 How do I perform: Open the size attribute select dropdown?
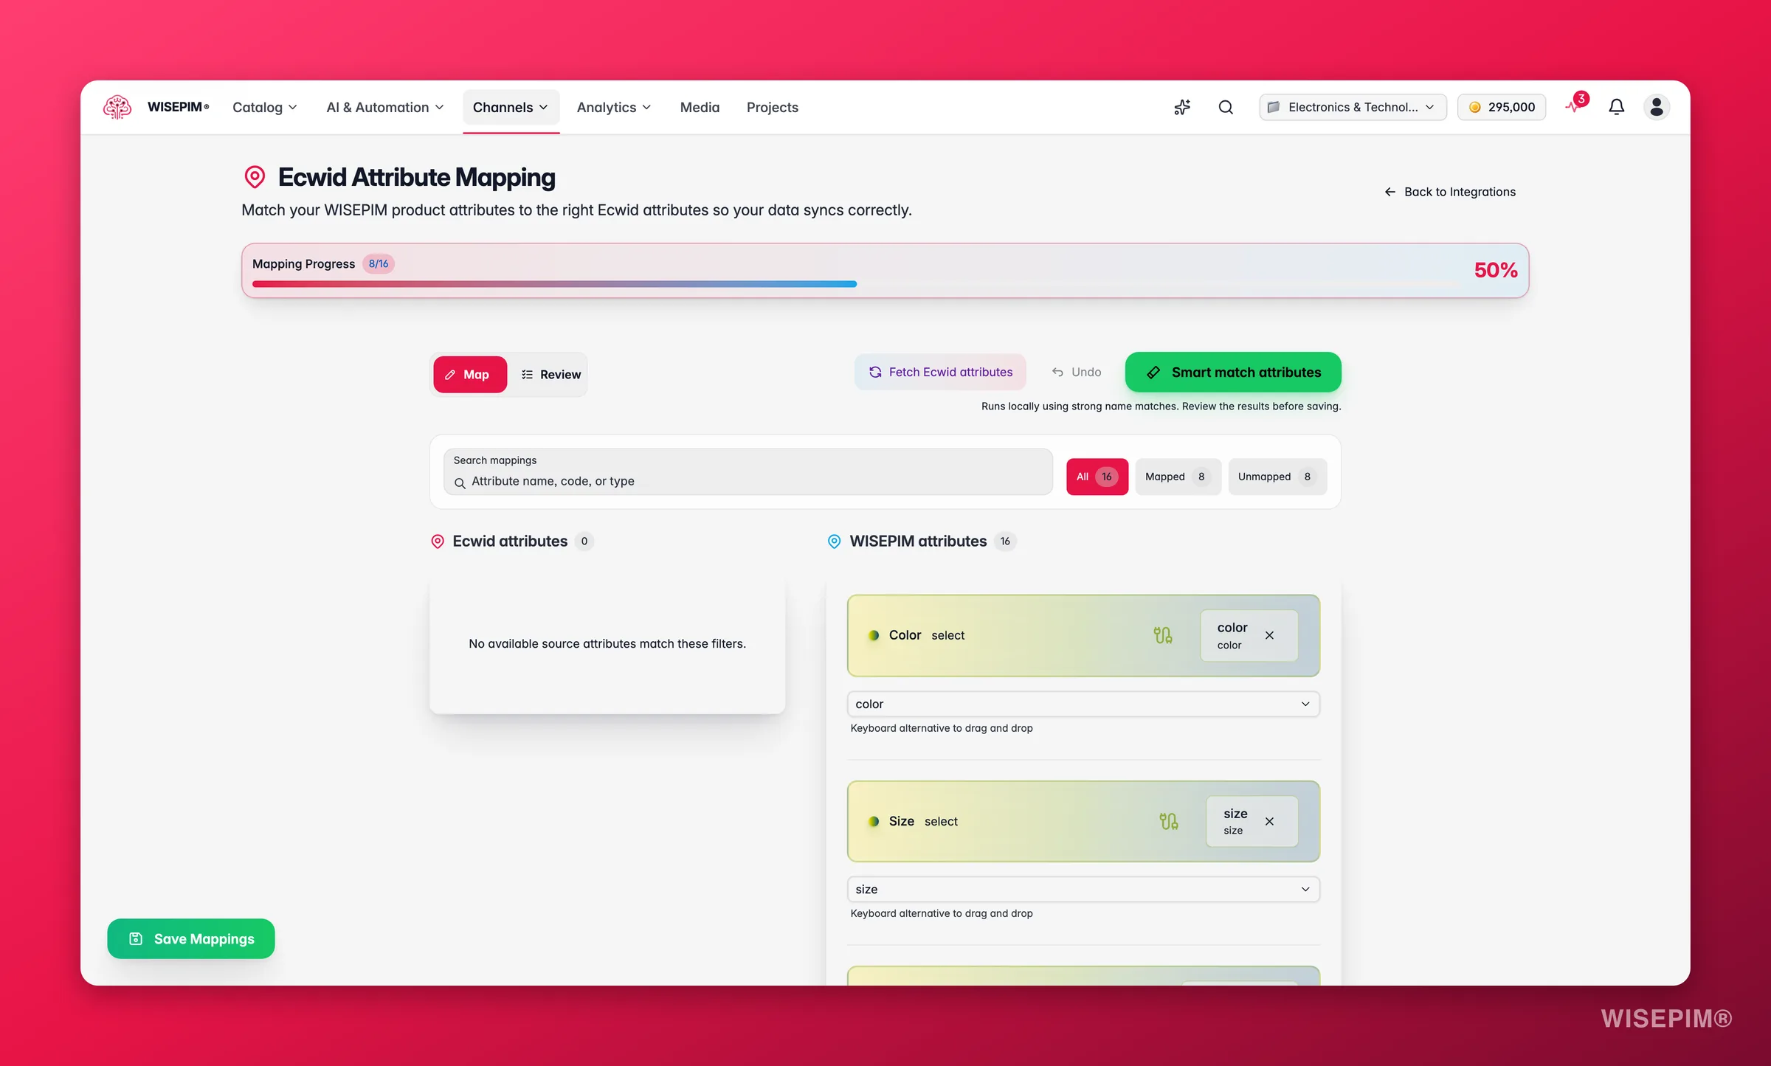[1083, 888]
